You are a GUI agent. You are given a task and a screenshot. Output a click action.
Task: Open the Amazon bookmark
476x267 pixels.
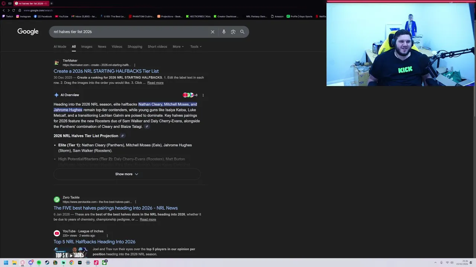click(277, 16)
